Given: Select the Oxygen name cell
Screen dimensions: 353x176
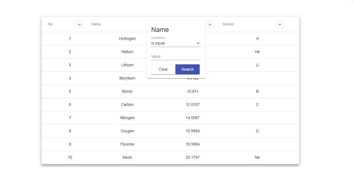Looking at the screenshot, I should (x=127, y=131).
